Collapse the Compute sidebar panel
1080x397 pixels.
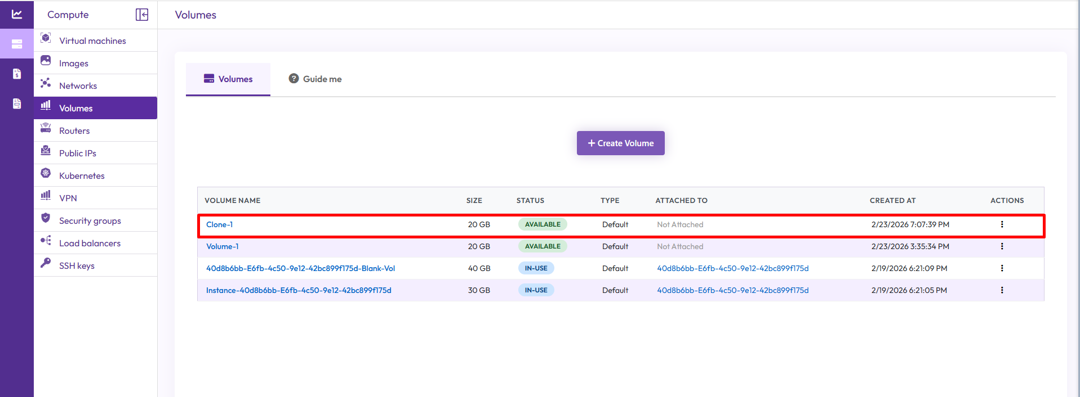click(142, 15)
